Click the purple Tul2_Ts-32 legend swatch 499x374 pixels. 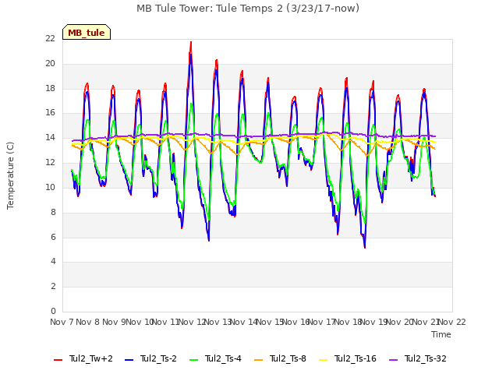click(393, 360)
